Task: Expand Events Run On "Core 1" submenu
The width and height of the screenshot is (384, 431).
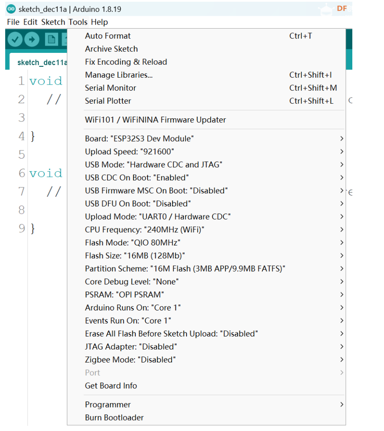Action: pyautogui.click(x=206, y=321)
